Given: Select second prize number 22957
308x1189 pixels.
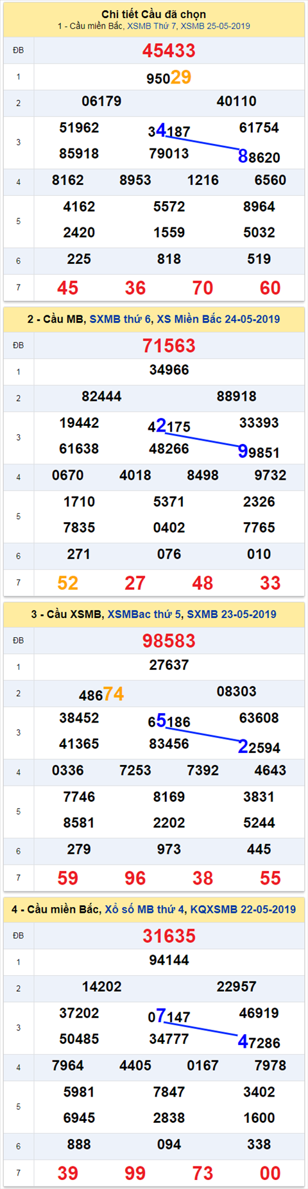Looking at the screenshot, I should [x=236, y=987].
